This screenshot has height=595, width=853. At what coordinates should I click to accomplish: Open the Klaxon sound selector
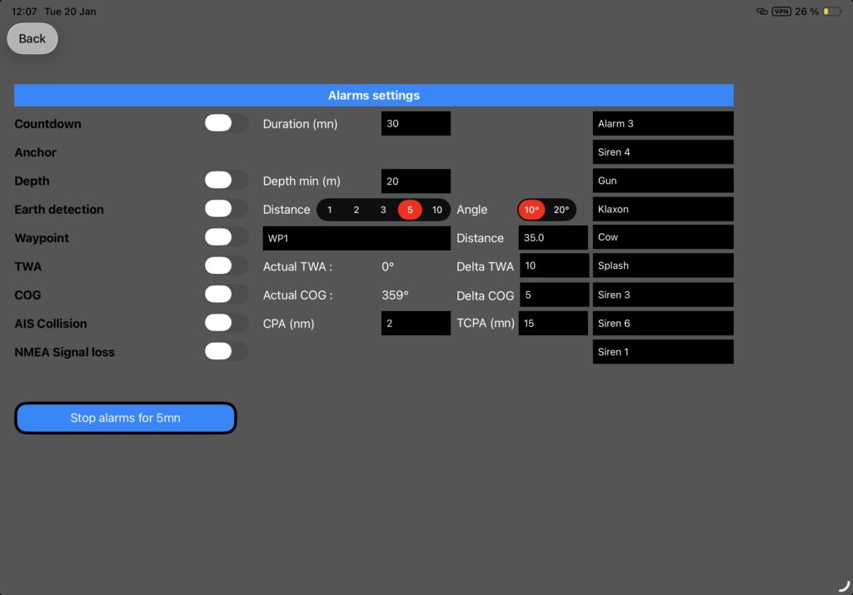tap(662, 209)
